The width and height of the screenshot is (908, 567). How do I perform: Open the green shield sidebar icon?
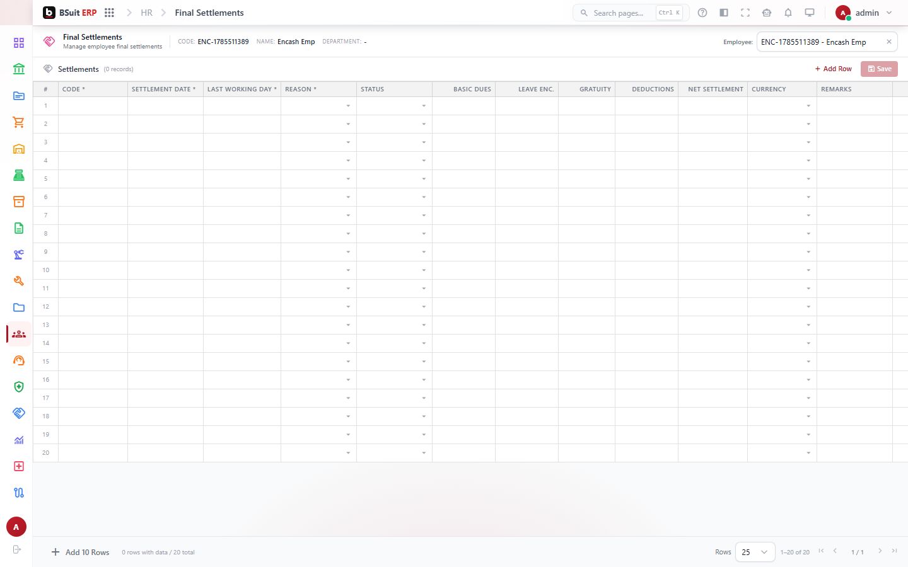click(19, 387)
